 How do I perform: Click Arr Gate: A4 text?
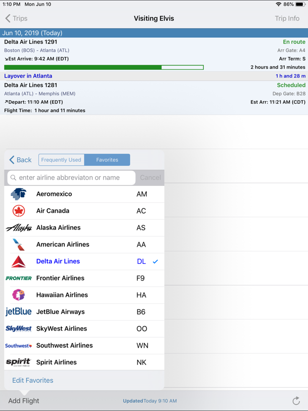click(x=291, y=50)
